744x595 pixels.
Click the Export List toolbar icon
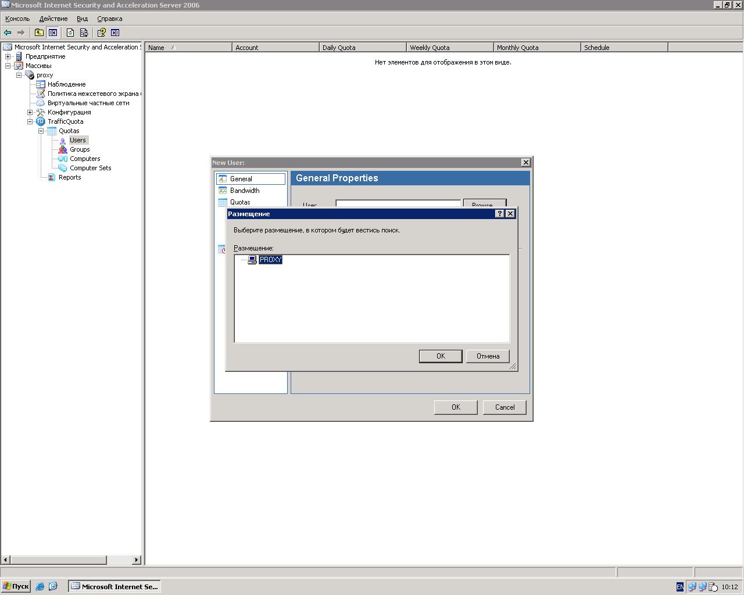click(84, 33)
